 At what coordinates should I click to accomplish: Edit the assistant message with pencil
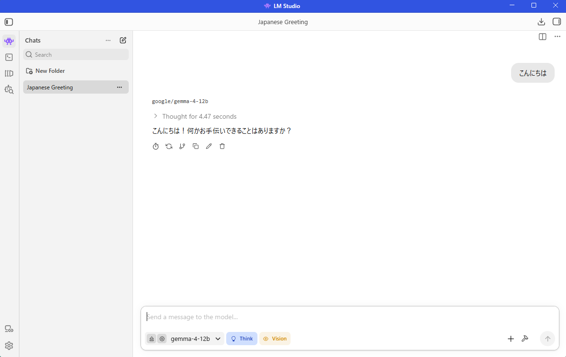click(209, 147)
